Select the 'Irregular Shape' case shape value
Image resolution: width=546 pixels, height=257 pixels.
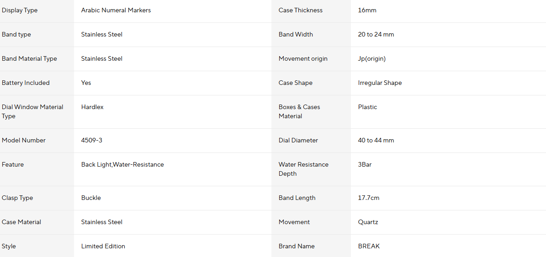(x=380, y=83)
